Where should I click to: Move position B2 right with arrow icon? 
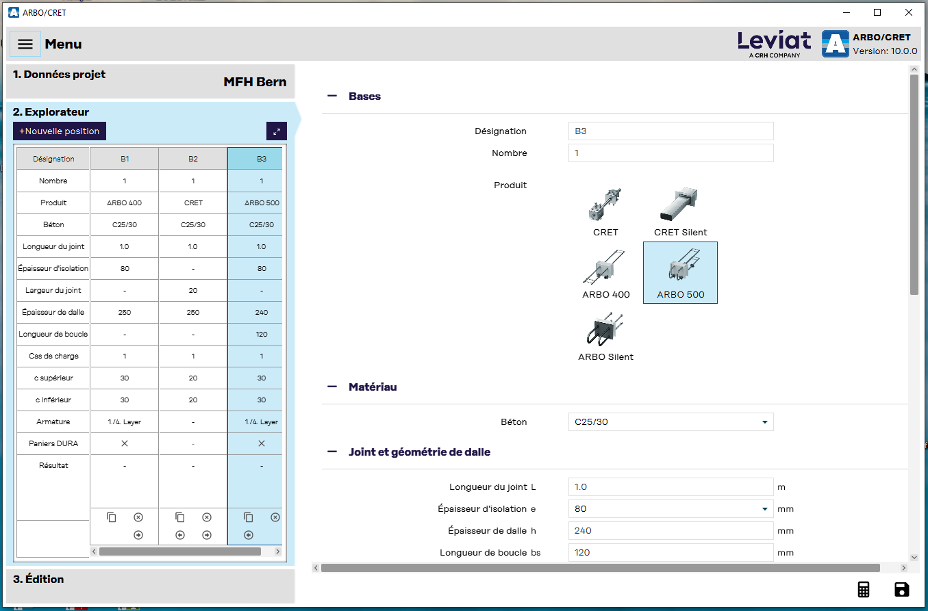pos(207,535)
